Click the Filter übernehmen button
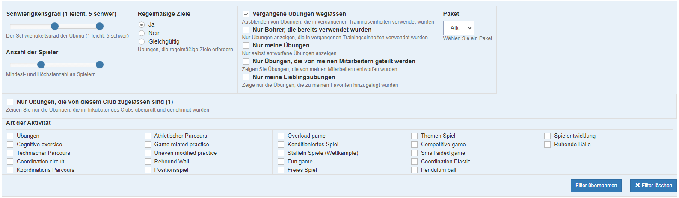 [596, 186]
